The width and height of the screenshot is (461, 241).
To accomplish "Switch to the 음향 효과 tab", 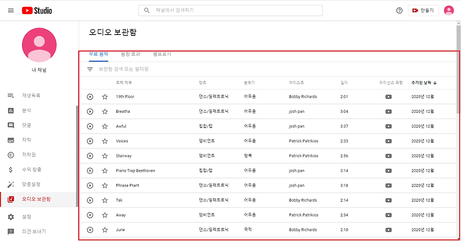I will pos(130,54).
